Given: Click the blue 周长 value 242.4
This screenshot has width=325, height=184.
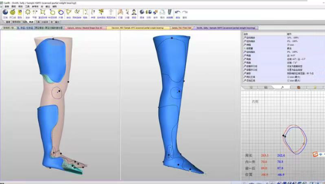Looking at the screenshot, I should tap(281, 155).
